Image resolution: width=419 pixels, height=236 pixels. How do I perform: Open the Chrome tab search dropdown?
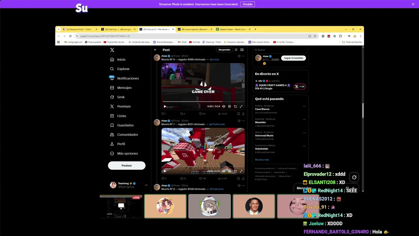click(58, 29)
